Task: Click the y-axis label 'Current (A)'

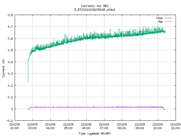Action: (4, 68)
